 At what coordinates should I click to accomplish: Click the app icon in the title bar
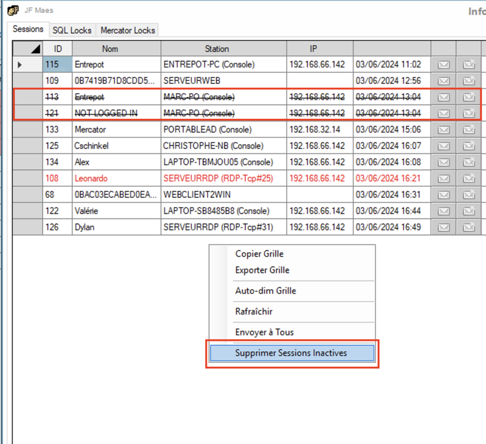(13, 10)
